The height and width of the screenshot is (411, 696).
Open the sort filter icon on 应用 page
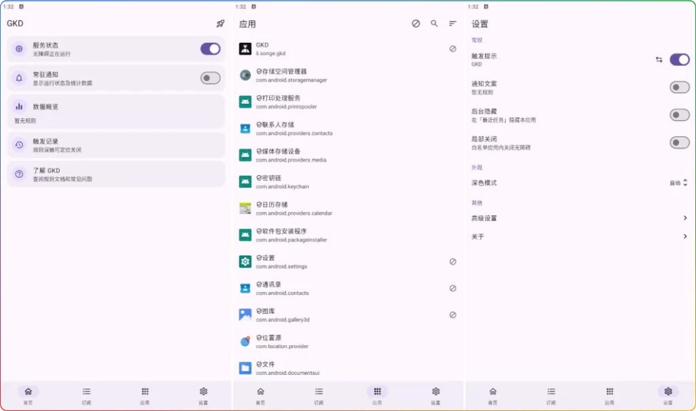[x=453, y=22]
